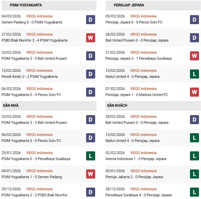Click L badge for PSIM 0-3 Persebaya Surabaya
Screen dimensions: 201x199
point(90,156)
